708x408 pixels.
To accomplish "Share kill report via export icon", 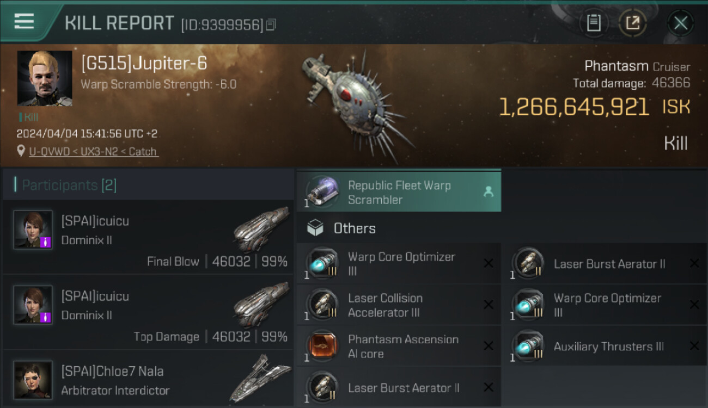I will click(632, 23).
